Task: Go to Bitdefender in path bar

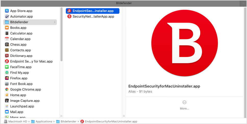Action: point(68,121)
